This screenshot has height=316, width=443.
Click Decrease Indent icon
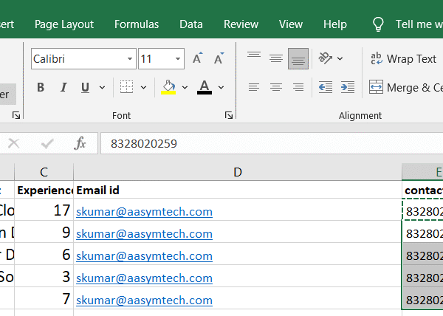[x=325, y=88]
